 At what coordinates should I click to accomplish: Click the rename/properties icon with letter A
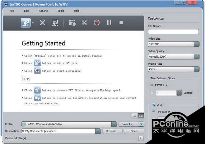click(x=55, y=23)
